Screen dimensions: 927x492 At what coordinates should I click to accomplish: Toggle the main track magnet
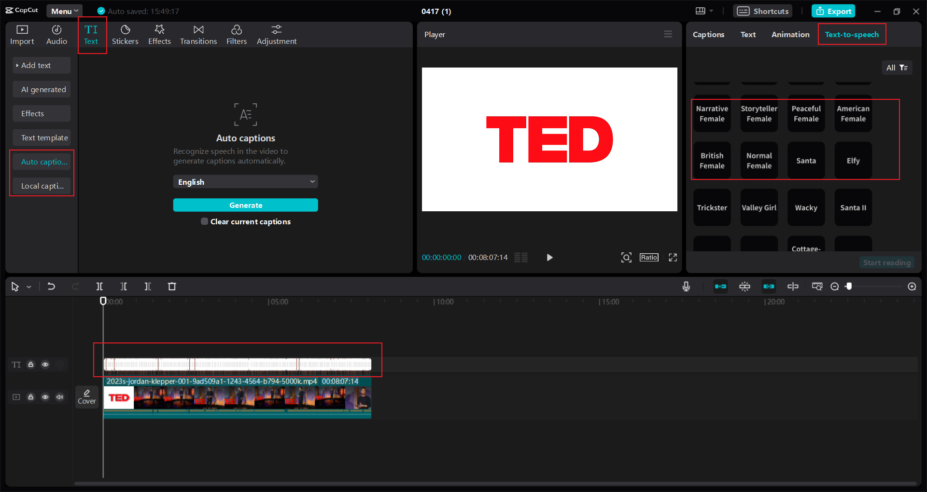(720, 287)
